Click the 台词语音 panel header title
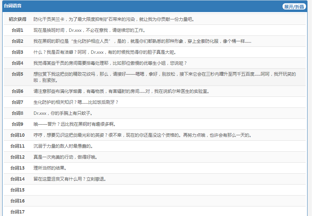313x216 pixels. [x=12, y=6]
